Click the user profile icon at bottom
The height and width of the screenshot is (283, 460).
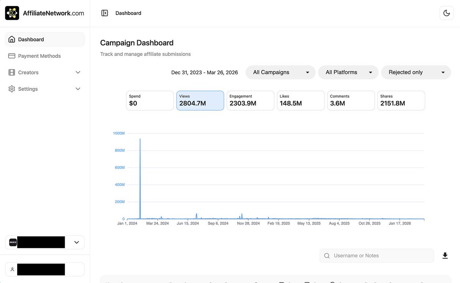[12, 269]
